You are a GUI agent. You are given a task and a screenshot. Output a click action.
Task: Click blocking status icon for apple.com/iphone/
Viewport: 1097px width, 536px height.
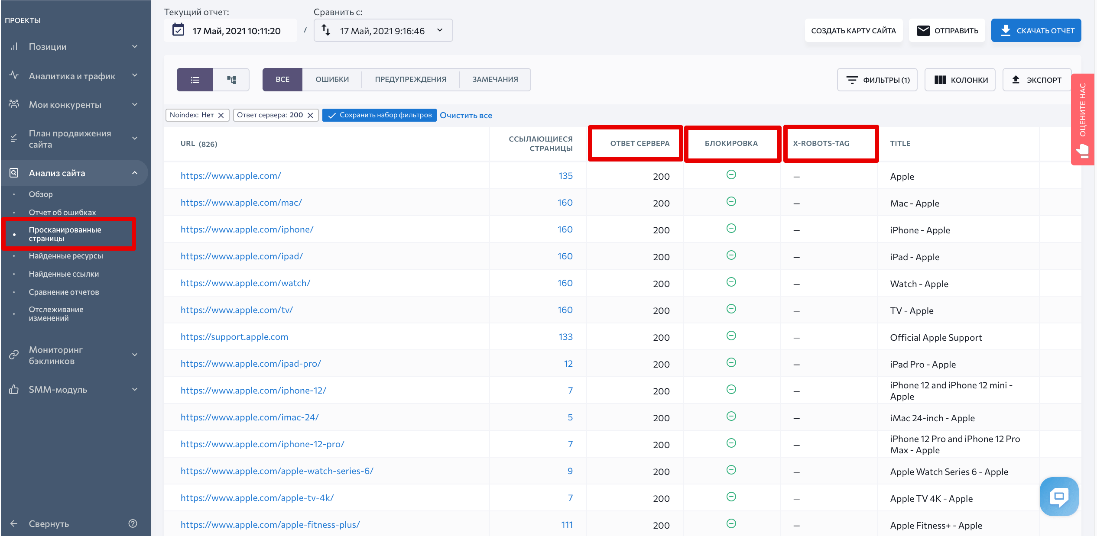tap(731, 228)
